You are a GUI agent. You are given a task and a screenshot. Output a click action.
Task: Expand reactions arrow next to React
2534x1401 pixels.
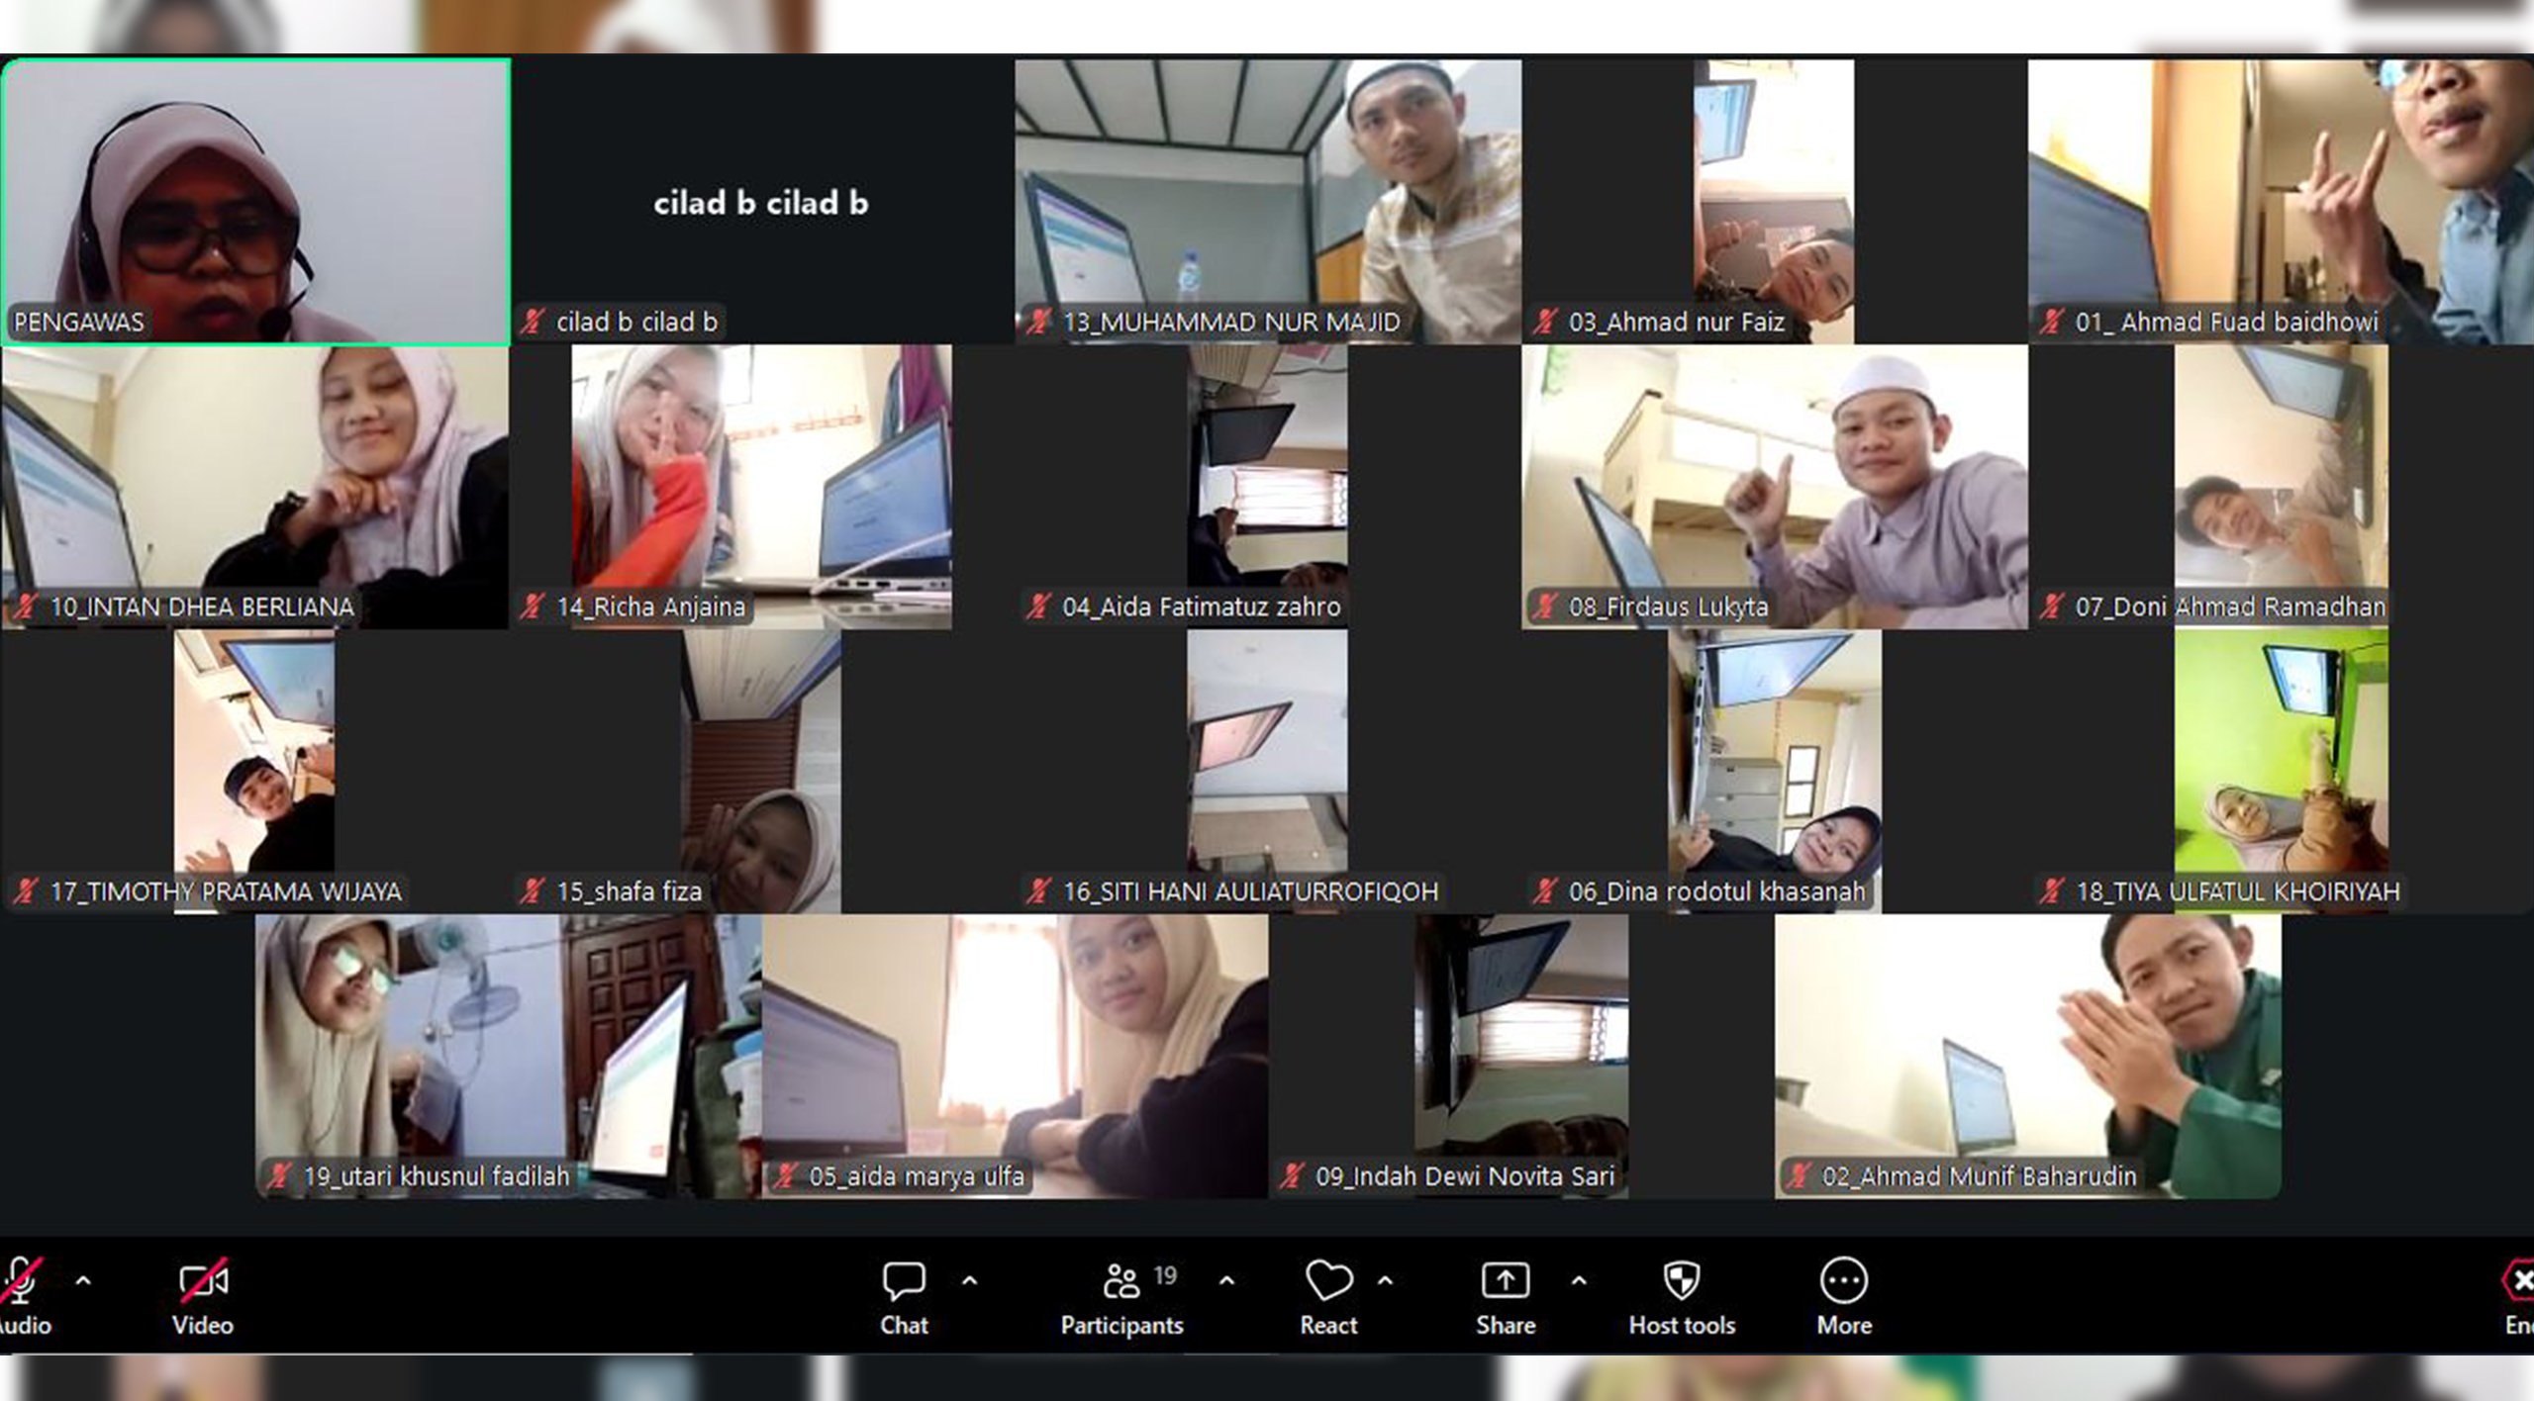point(1385,1281)
